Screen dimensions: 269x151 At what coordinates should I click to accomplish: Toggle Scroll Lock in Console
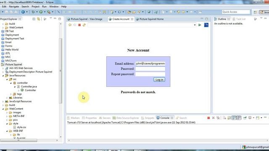pyautogui.click(x=229, y=118)
